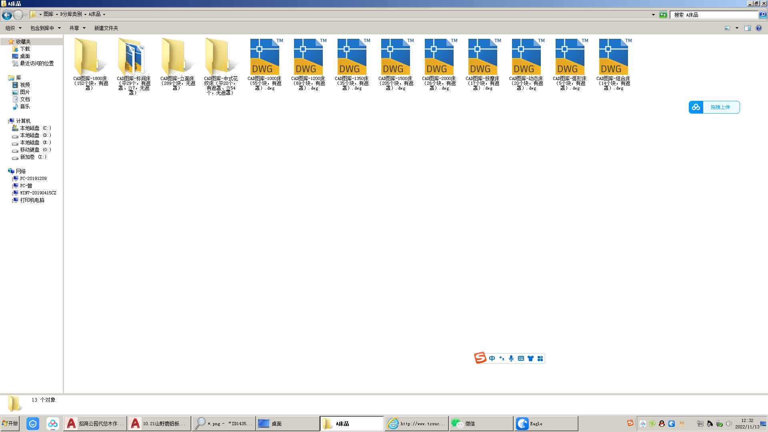Select the CAD图库-1350床 DWG file

click(352, 64)
